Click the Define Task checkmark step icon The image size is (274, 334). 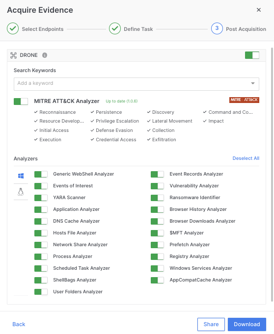click(x=115, y=28)
